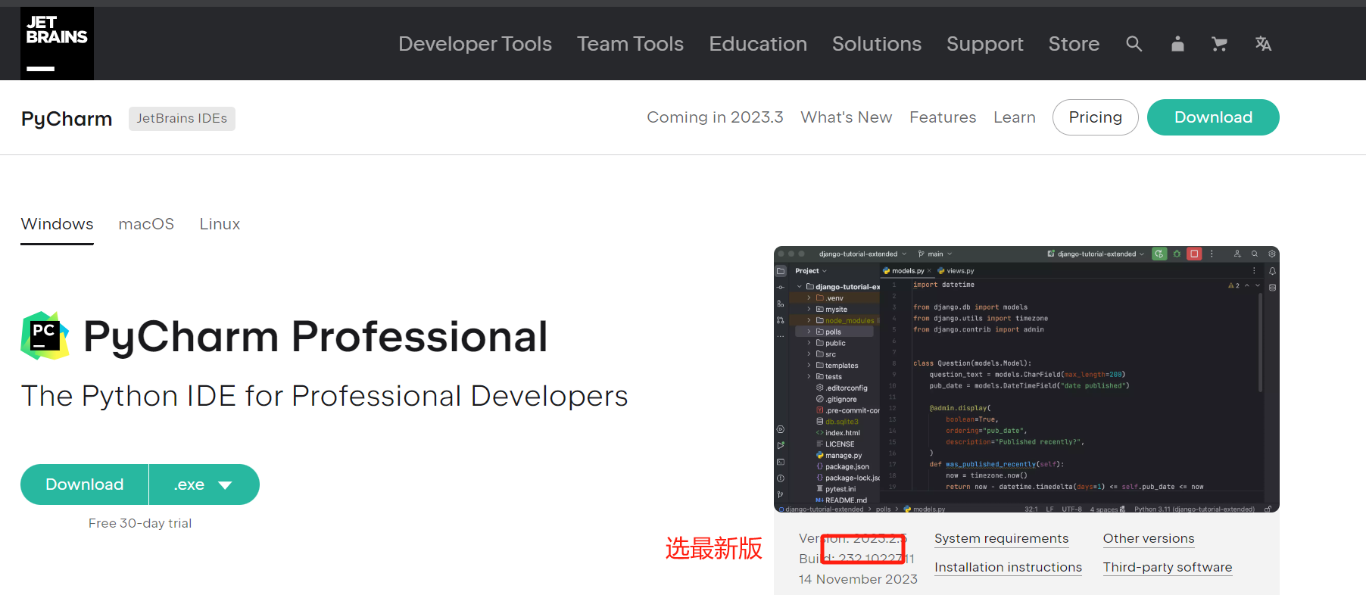
Task: Open the Features page
Action: click(943, 117)
